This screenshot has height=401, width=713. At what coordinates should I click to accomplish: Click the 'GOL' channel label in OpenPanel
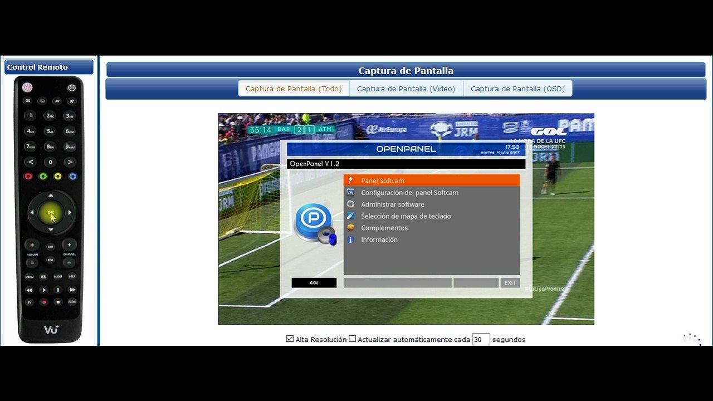coord(314,283)
